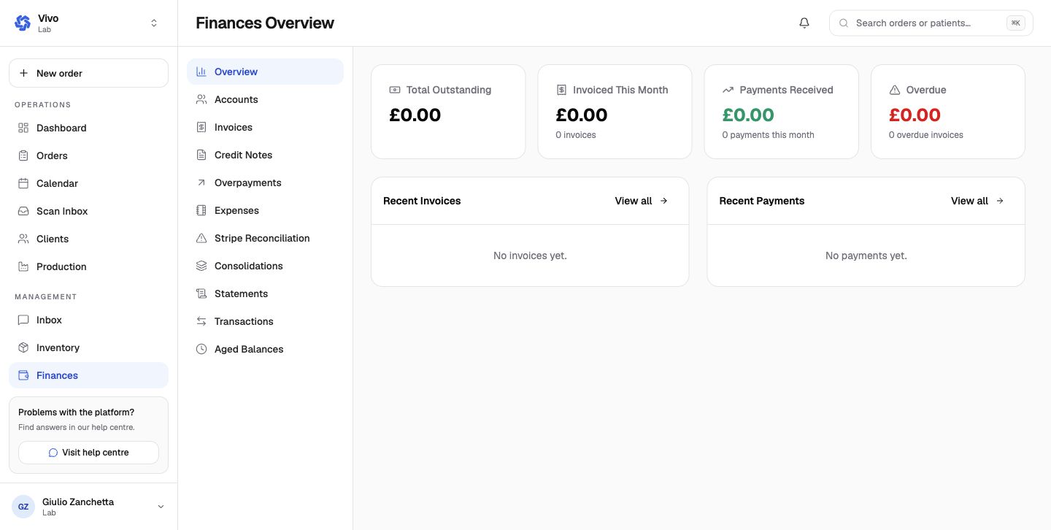Click the Finances wallet icon
Viewport: 1051px width, 530px height.
click(23, 375)
